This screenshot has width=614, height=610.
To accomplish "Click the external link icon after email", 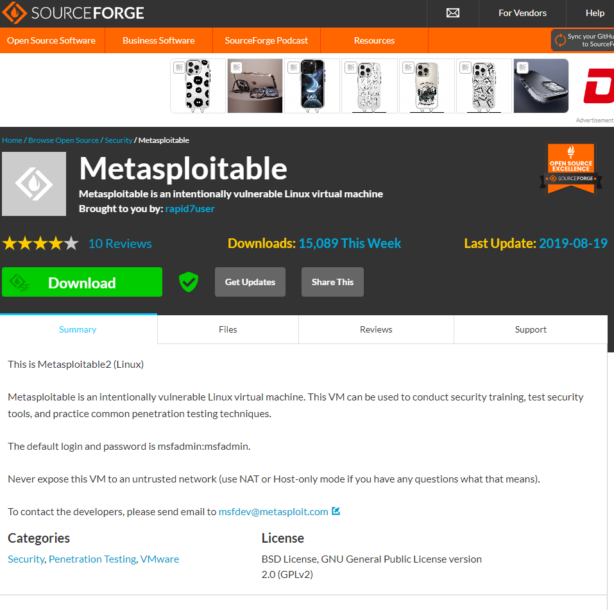I will (336, 511).
